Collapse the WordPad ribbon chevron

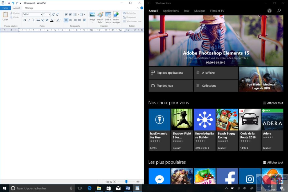click(138, 8)
